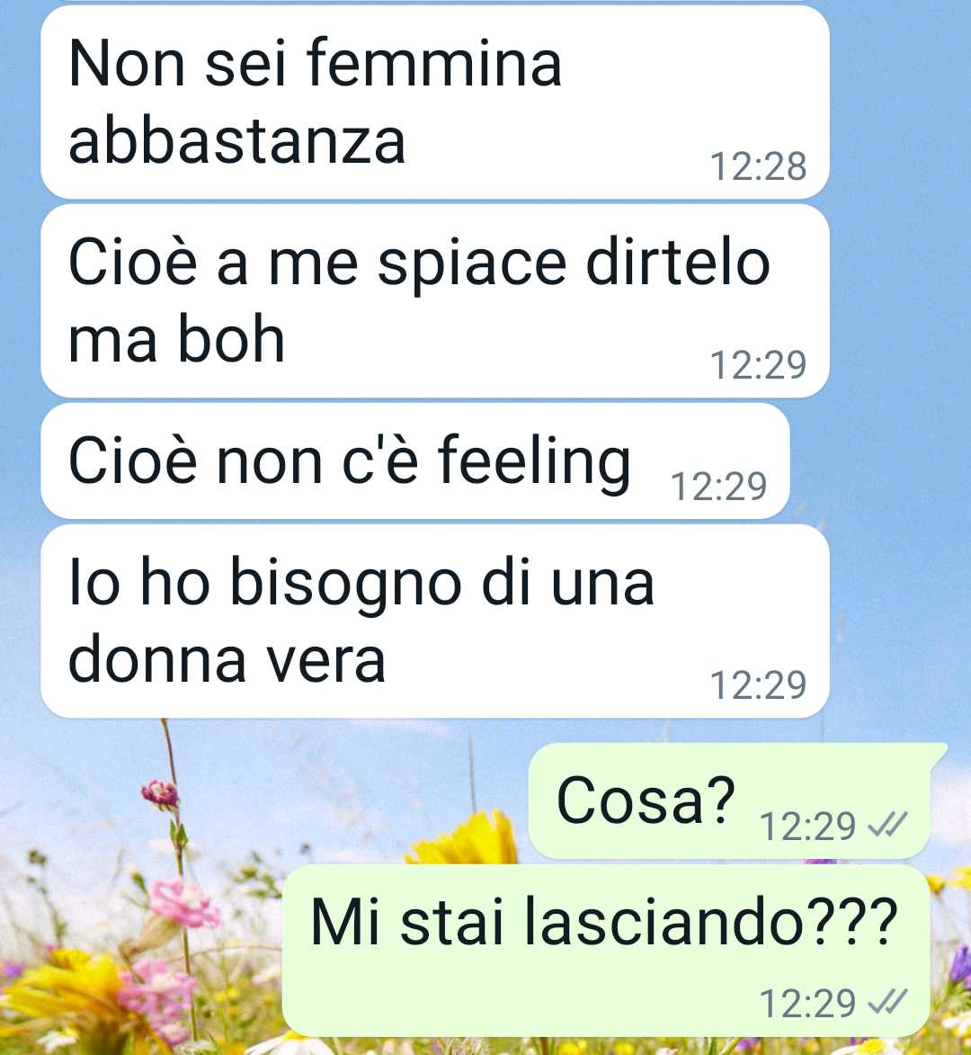Image resolution: width=971 pixels, height=1055 pixels.
Task: Tap the double-check icon on 'Cosa?' message
Action: (x=887, y=824)
